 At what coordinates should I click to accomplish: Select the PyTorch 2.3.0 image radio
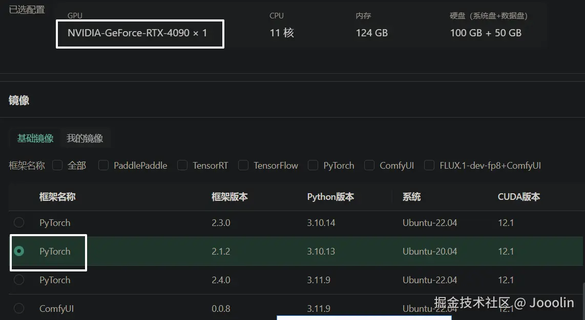pos(19,222)
